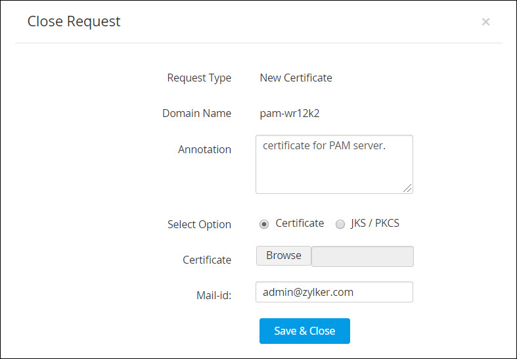Screen dimensions: 517x359
Task: Grab the Annotation textarea resize handle
Action: (x=407, y=188)
